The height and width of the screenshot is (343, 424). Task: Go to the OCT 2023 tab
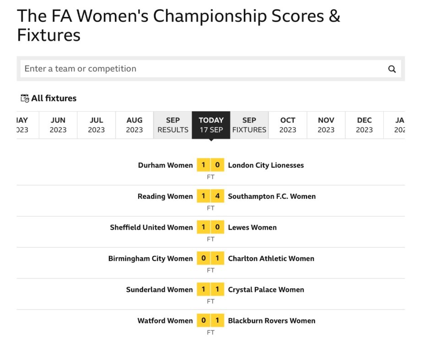click(288, 125)
